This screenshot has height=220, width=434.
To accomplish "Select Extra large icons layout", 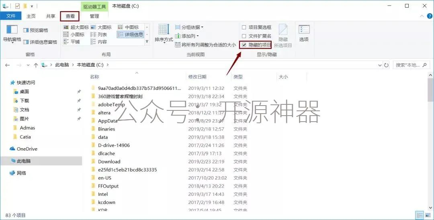I will pos(76,27).
